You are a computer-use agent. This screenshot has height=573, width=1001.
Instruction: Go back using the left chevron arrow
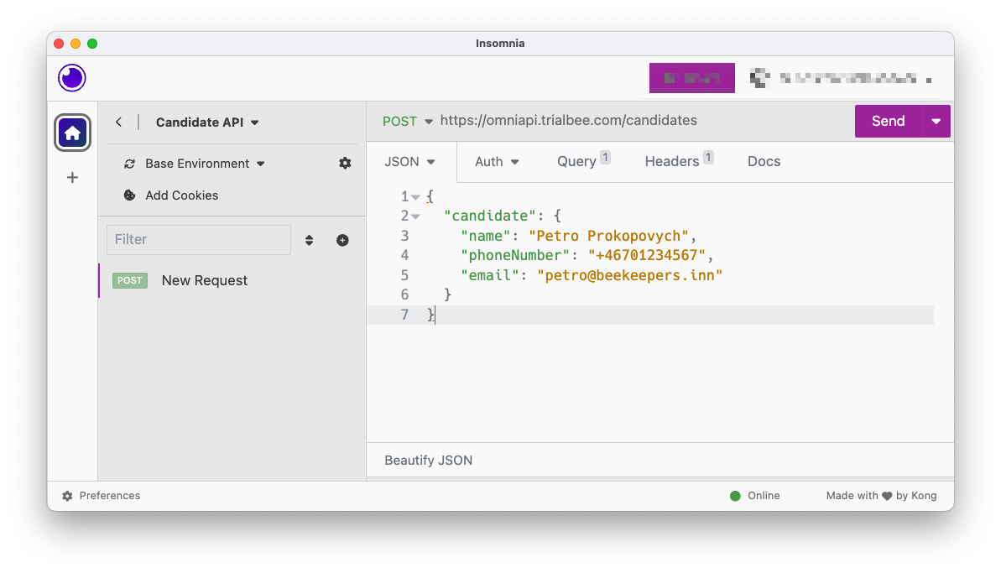tap(118, 122)
